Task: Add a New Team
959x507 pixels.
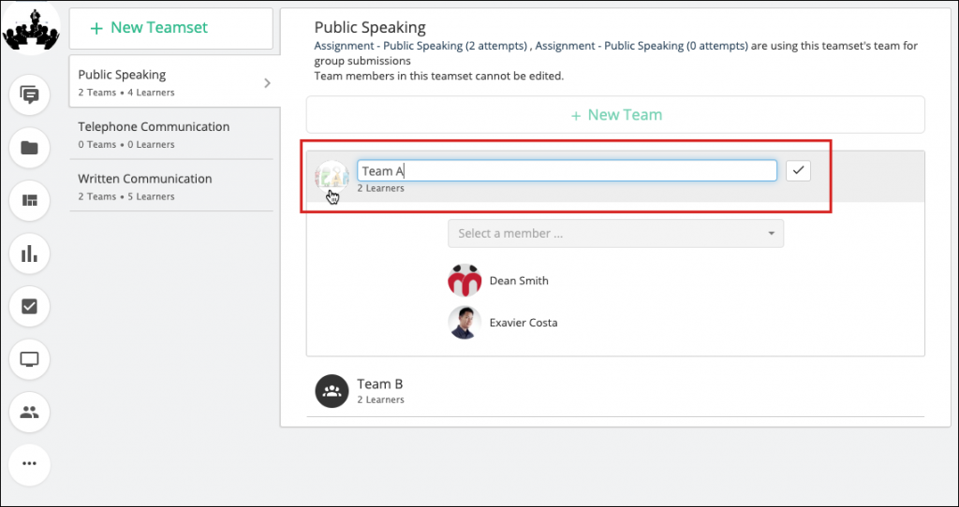Action: coord(615,115)
